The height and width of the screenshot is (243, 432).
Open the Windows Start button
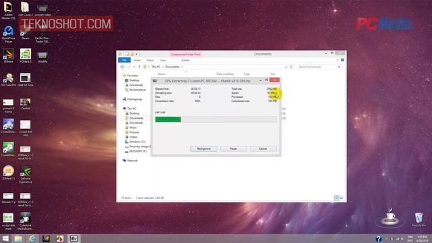pyautogui.click(x=5, y=238)
